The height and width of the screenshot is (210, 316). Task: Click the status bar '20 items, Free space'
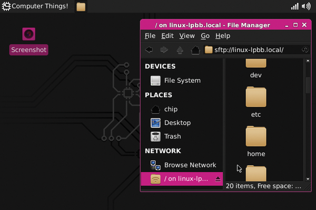point(263,186)
